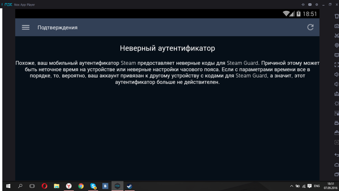This screenshot has width=339, height=191.
Task: Open the Nox virtual location pin
Action: click(336, 45)
